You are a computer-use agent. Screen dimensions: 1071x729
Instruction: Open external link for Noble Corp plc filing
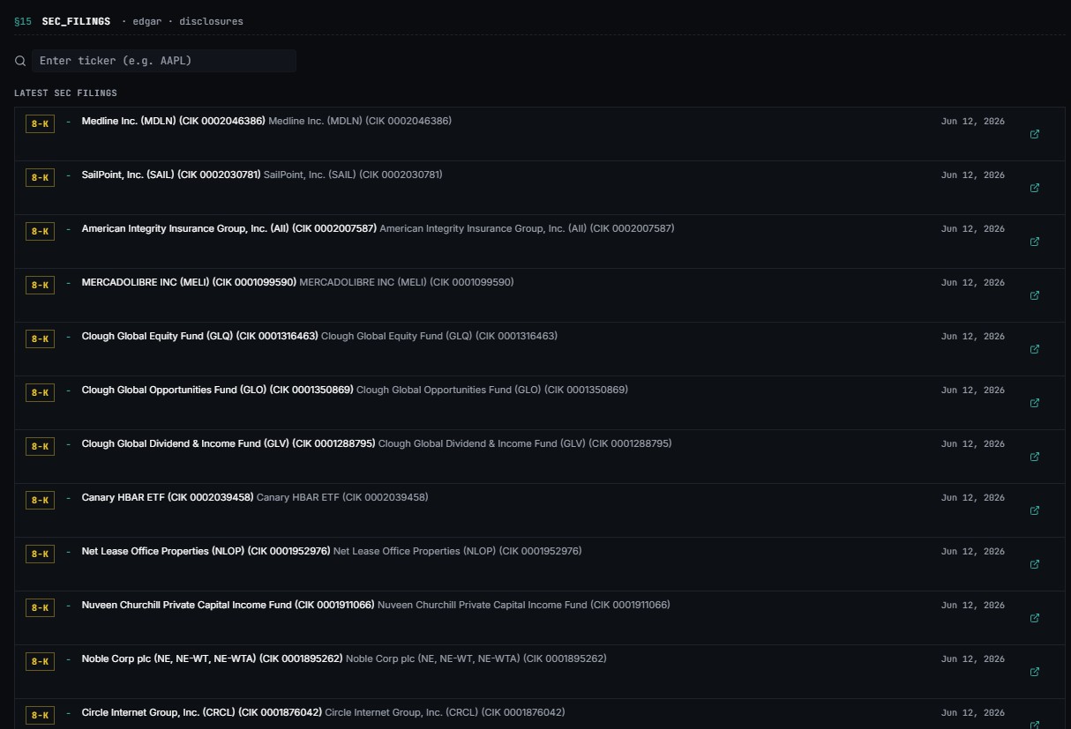click(x=1035, y=672)
